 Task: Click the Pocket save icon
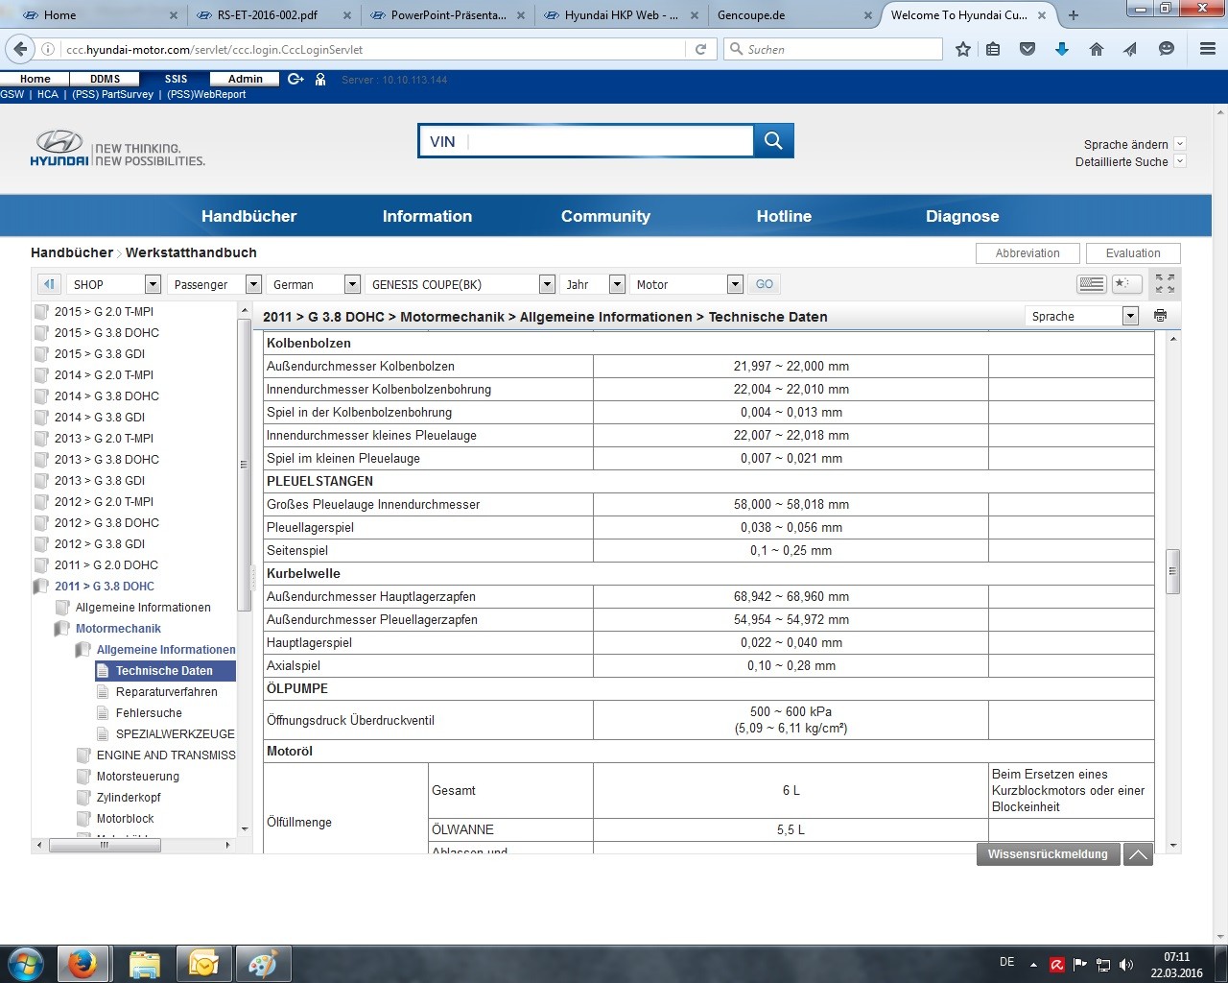(1027, 49)
